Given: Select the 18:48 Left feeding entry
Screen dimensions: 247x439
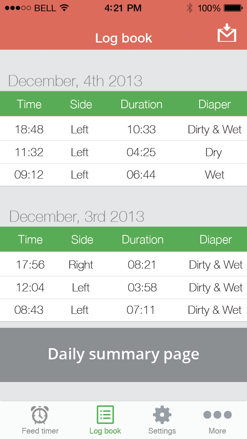Looking at the screenshot, I should [123, 129].
